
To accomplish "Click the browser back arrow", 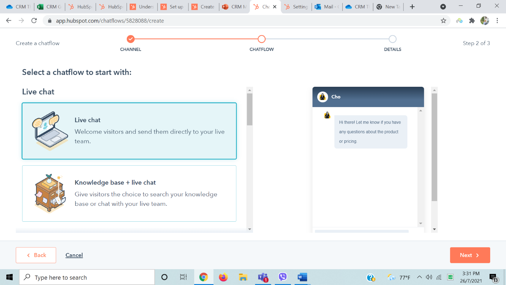I will coord(9,21).
